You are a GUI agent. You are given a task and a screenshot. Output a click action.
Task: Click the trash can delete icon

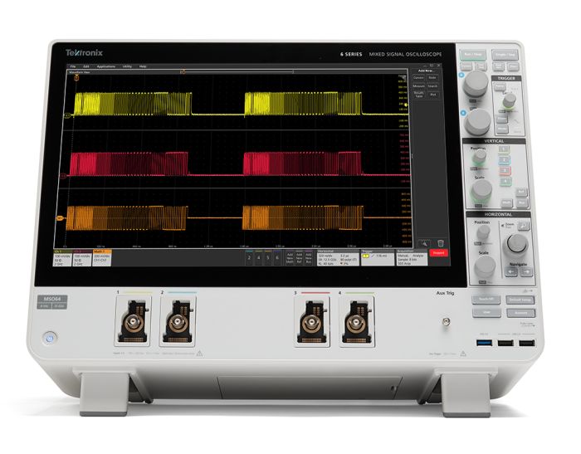440,243
